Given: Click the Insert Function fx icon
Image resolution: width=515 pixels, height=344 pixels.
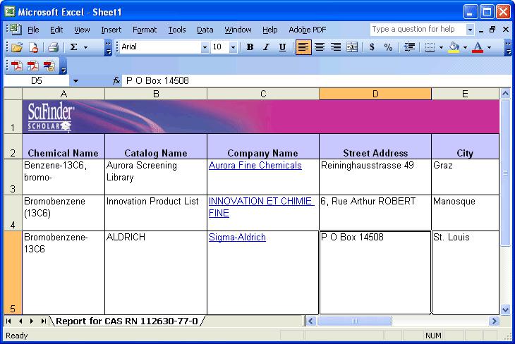Looking at the screenshot, I should [116, 81].
